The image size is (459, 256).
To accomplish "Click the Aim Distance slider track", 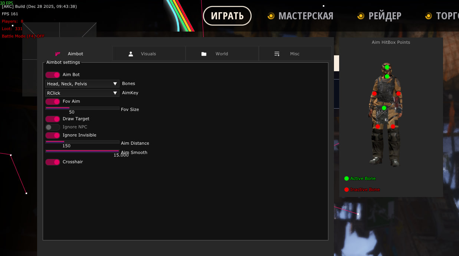I will [82, 142].
